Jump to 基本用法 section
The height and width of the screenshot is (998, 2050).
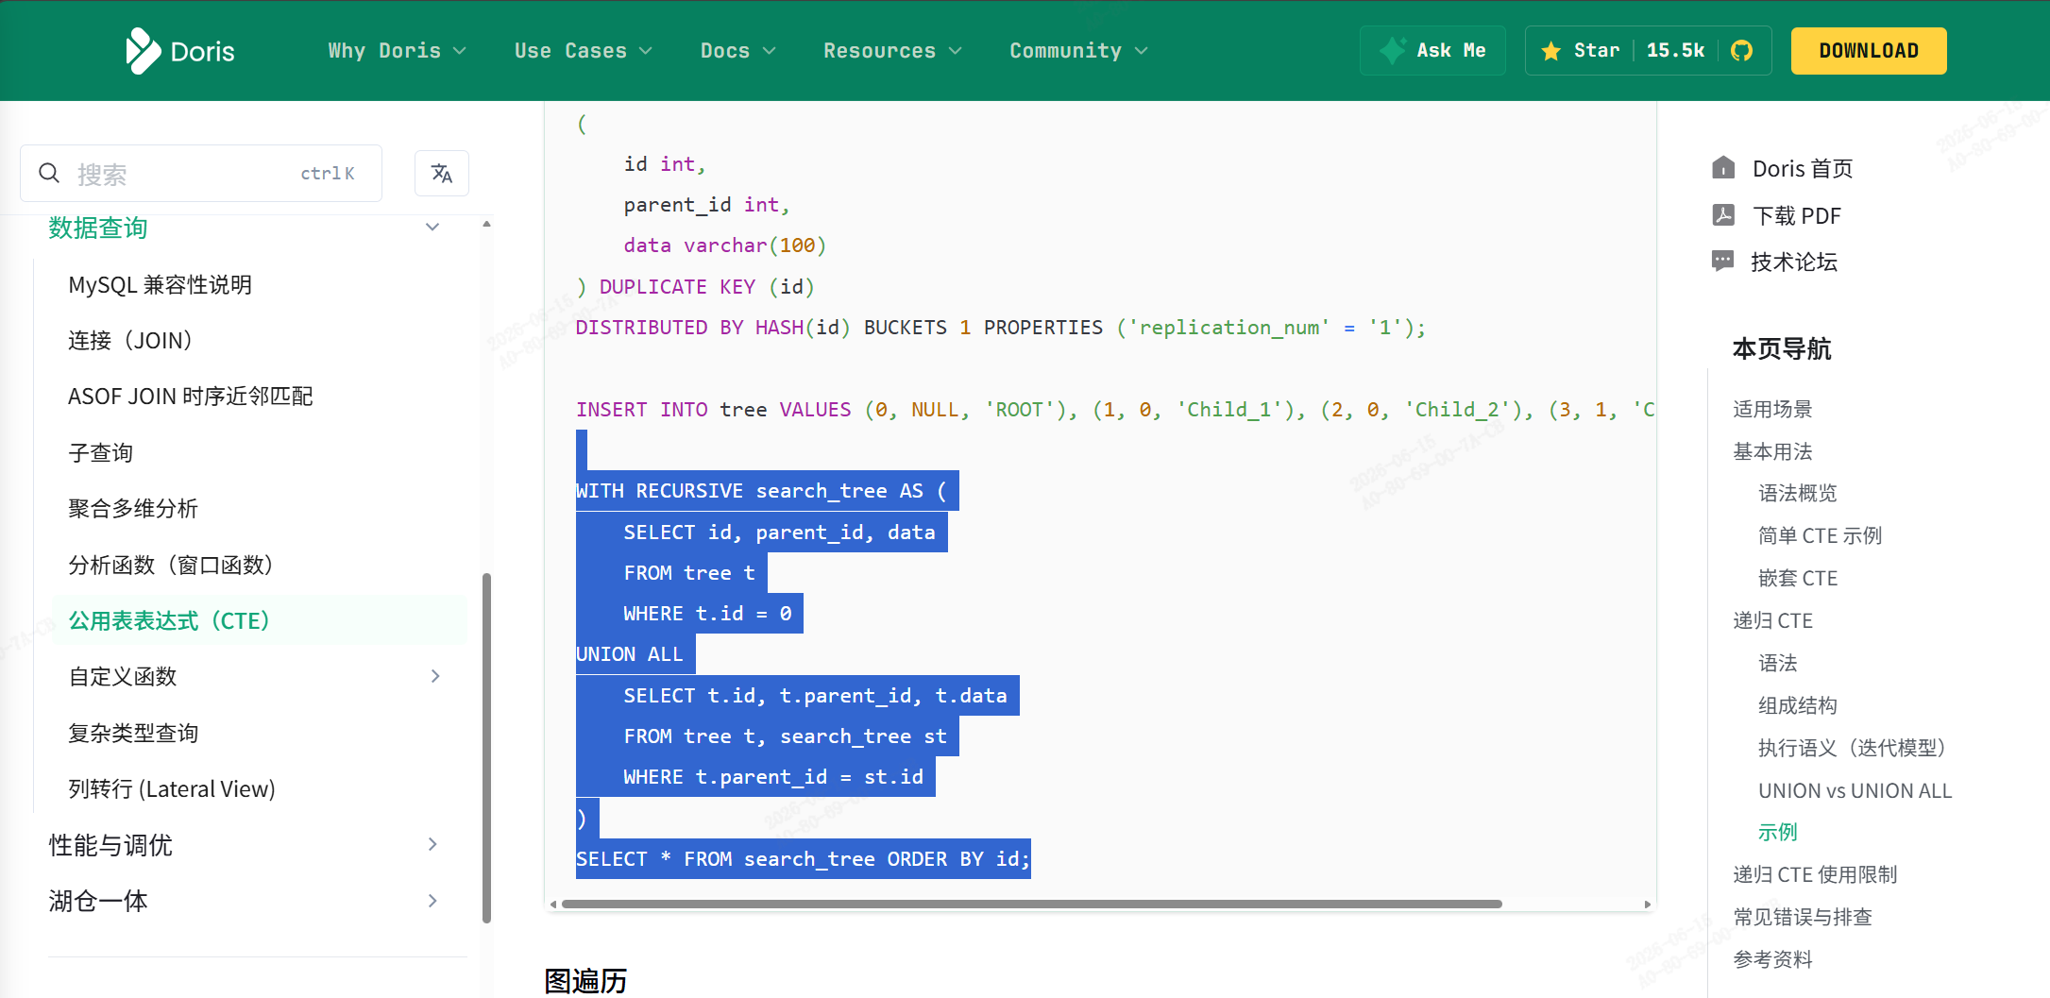point(1772,451)
